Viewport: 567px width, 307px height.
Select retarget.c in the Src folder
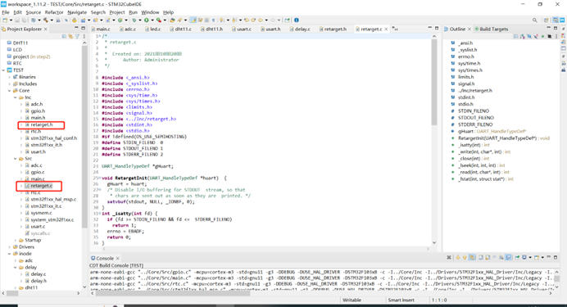click(41, 186)
